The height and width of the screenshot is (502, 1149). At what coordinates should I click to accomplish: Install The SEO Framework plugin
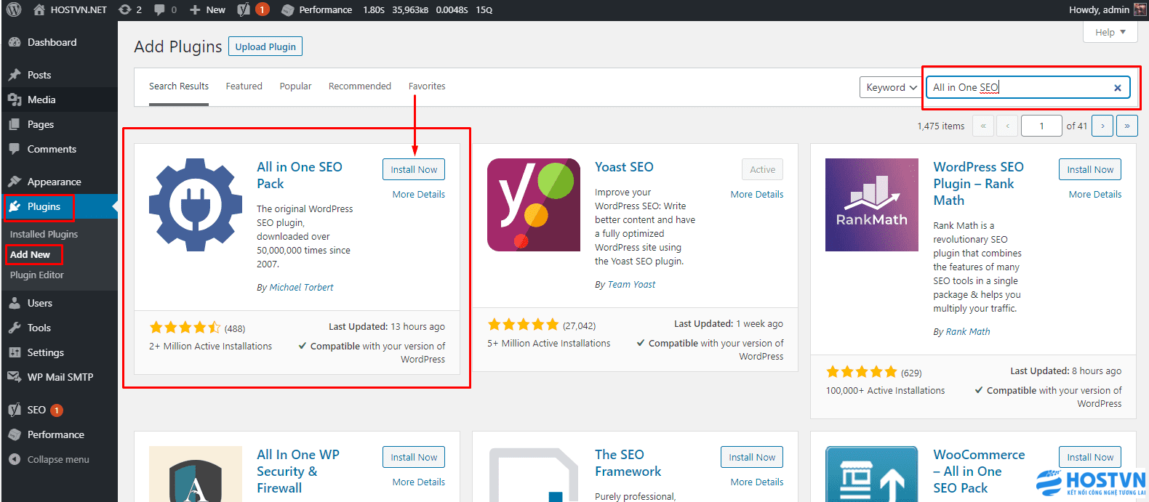(x=752, y=457)
